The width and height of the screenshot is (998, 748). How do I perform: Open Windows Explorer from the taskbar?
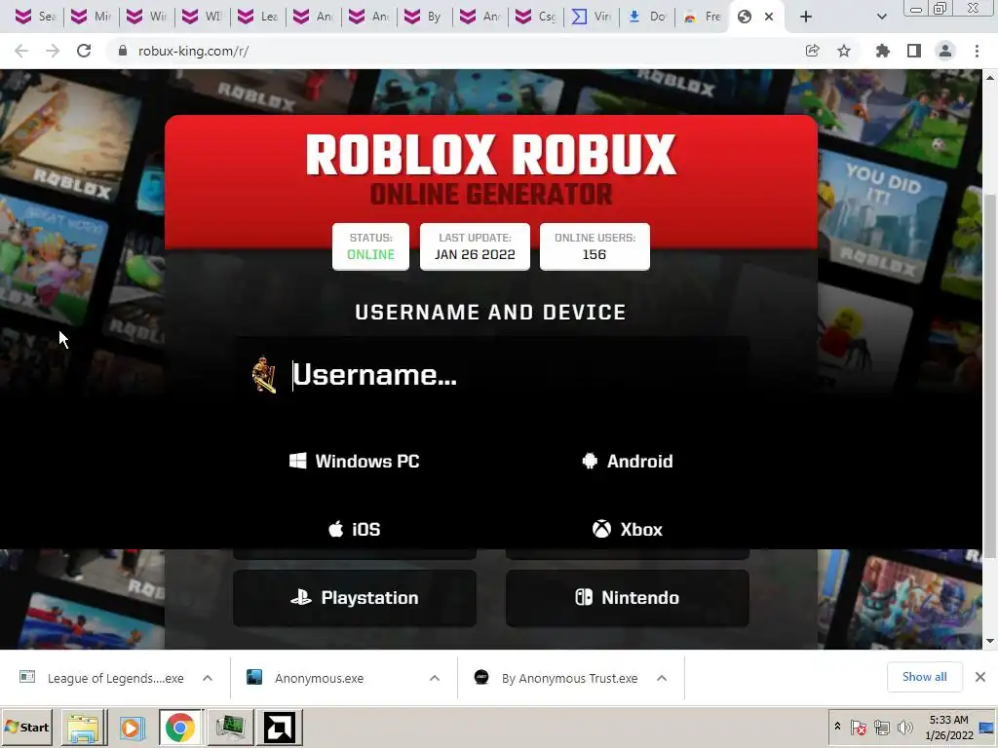point(84,728)
